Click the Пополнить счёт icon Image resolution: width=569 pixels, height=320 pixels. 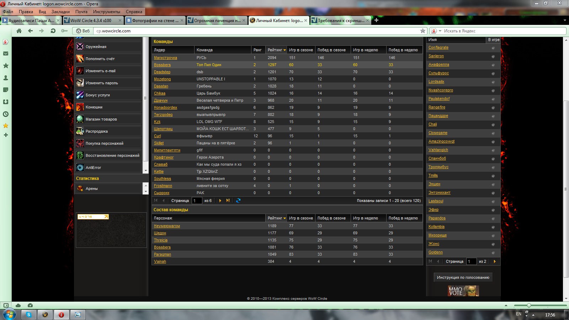coord(80,59)
